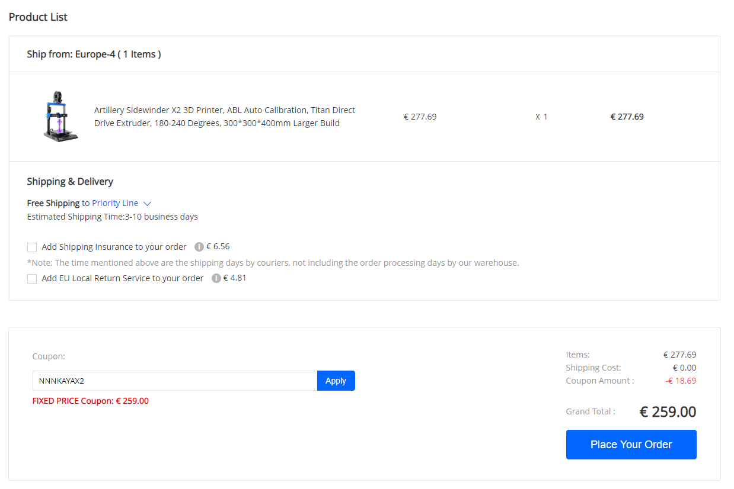Click the Product List heading

[38, 17]
